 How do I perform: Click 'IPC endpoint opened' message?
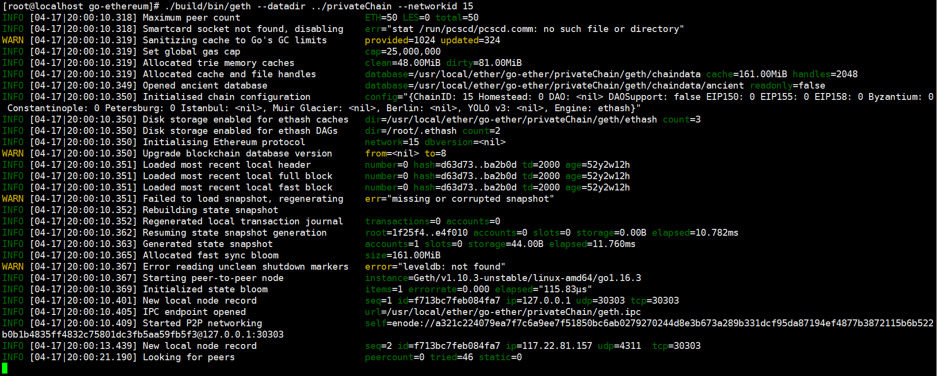click(x=194, y=312)
